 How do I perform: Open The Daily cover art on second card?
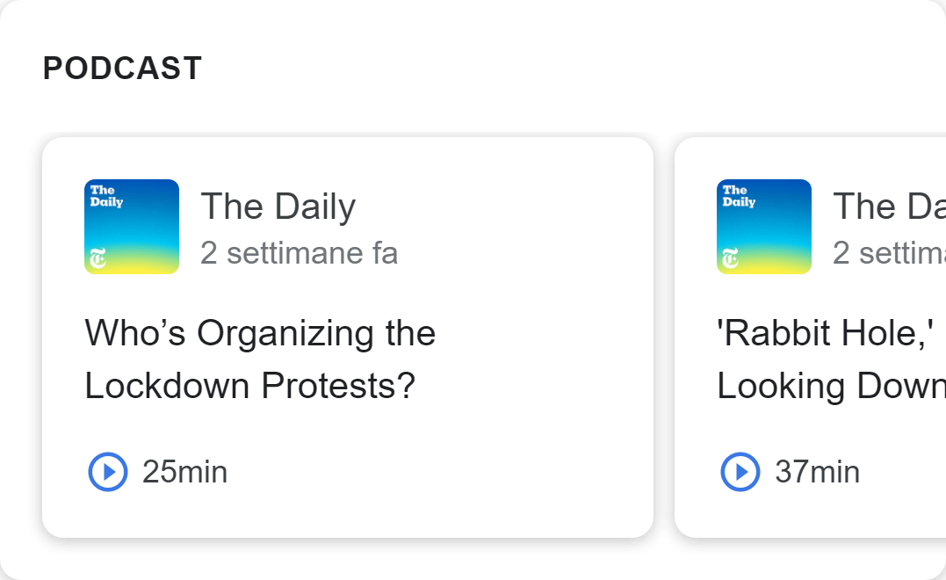click(x=764, y=227)
